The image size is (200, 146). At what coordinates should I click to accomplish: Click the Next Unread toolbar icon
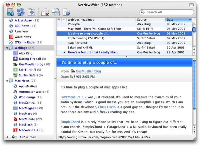31,12
